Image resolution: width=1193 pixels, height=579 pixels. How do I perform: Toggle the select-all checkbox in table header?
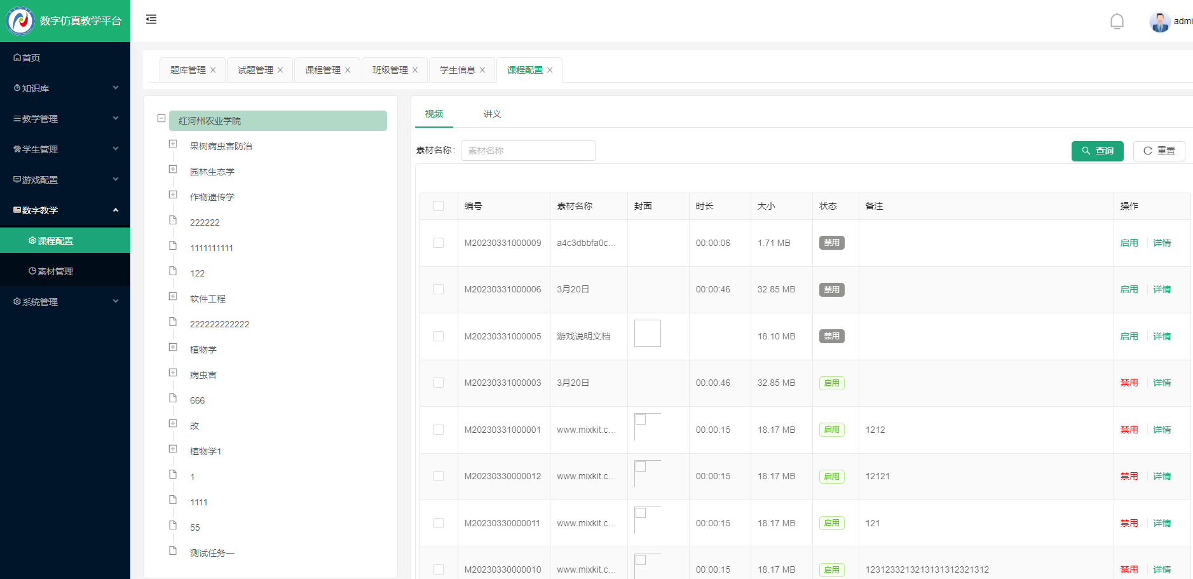tap(439, 206)
